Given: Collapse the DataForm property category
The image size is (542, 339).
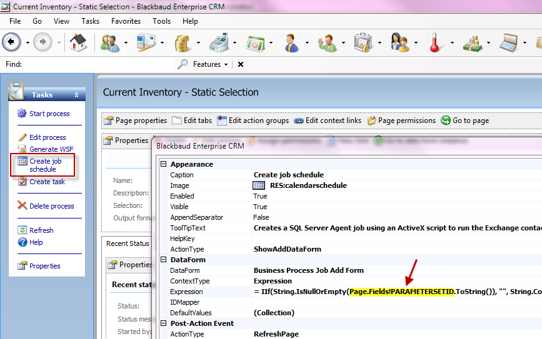Looking at the screenshot, I should pyautogui.click(x=164, y=259).
